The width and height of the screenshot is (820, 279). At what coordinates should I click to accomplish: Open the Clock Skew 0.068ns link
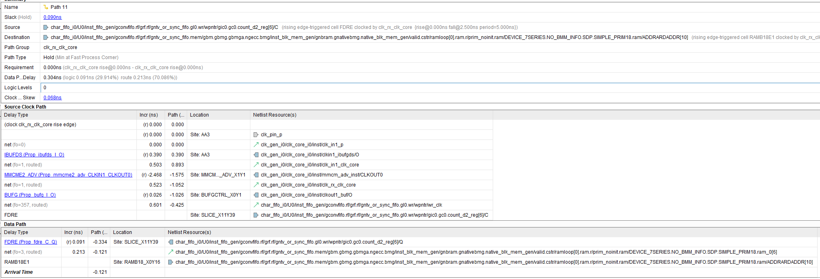point(52,98)
